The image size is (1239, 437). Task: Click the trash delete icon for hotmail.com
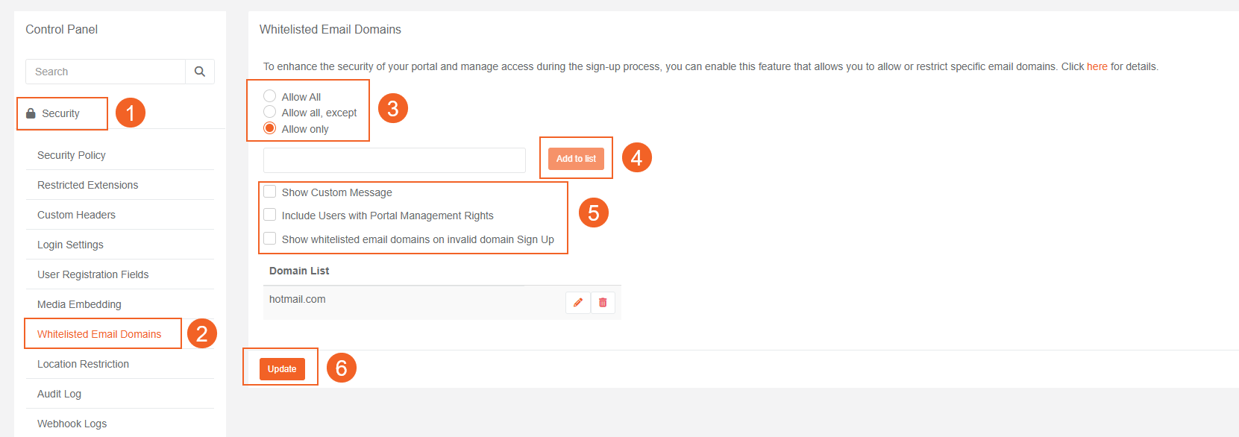coord(603,303)
